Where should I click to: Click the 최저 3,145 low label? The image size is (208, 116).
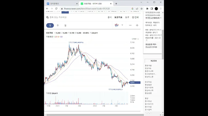pos(115,89)
